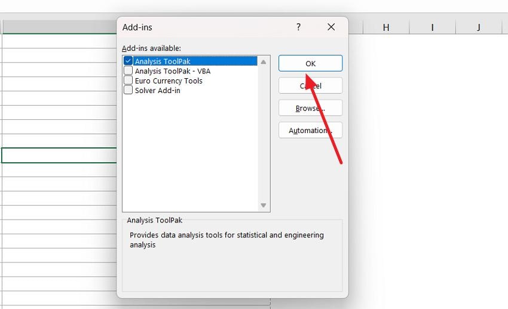Select column I header in spreadsheet

coord(432,27)
